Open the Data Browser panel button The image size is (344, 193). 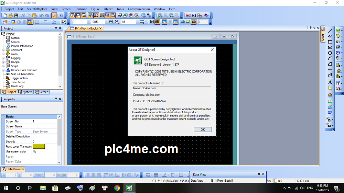13,169
